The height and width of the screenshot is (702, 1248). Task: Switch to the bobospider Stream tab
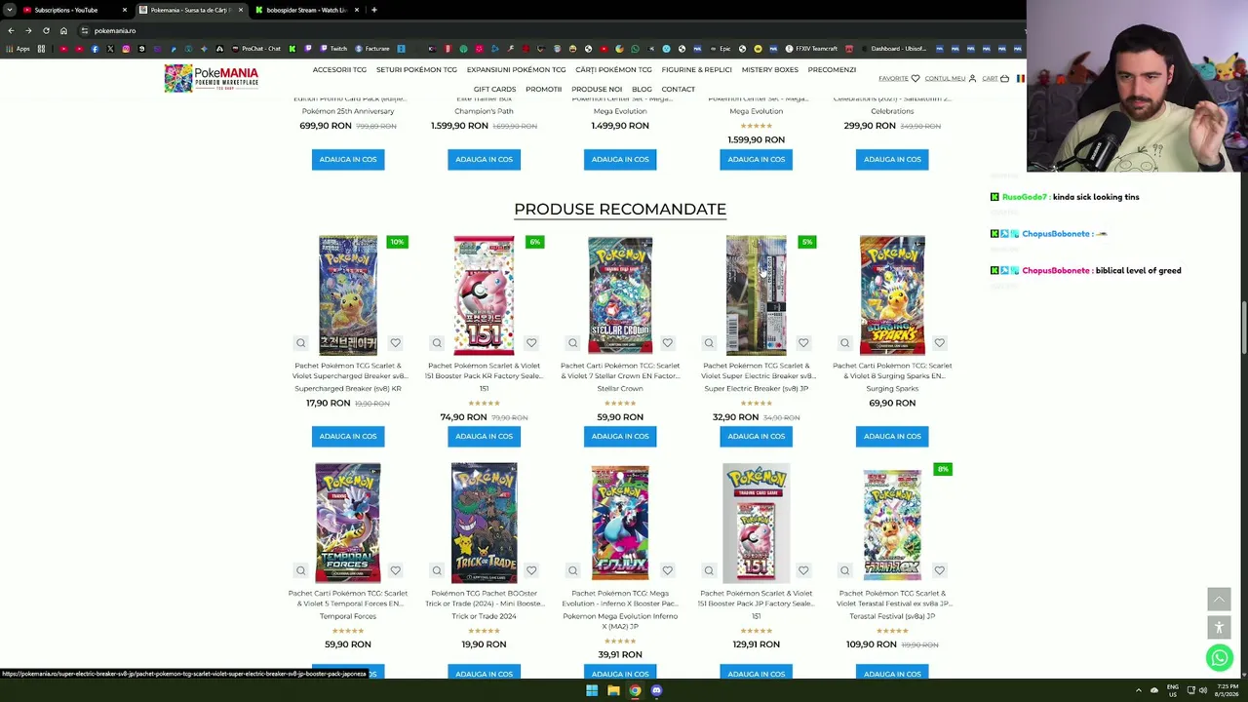pyautogui.click(x=306, y=10)
